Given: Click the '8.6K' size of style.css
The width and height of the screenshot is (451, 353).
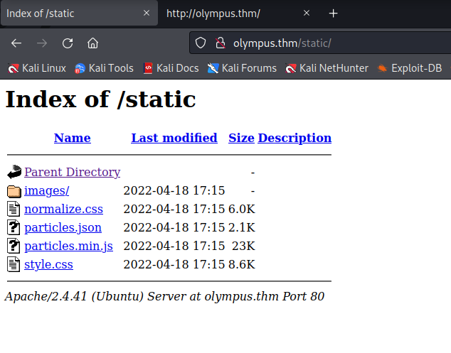Looking at the screenshot, I should tap(242, 264).
